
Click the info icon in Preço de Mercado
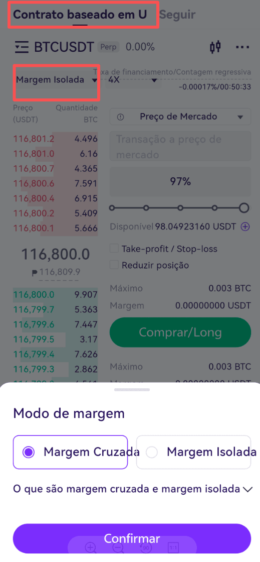(120, 117)
